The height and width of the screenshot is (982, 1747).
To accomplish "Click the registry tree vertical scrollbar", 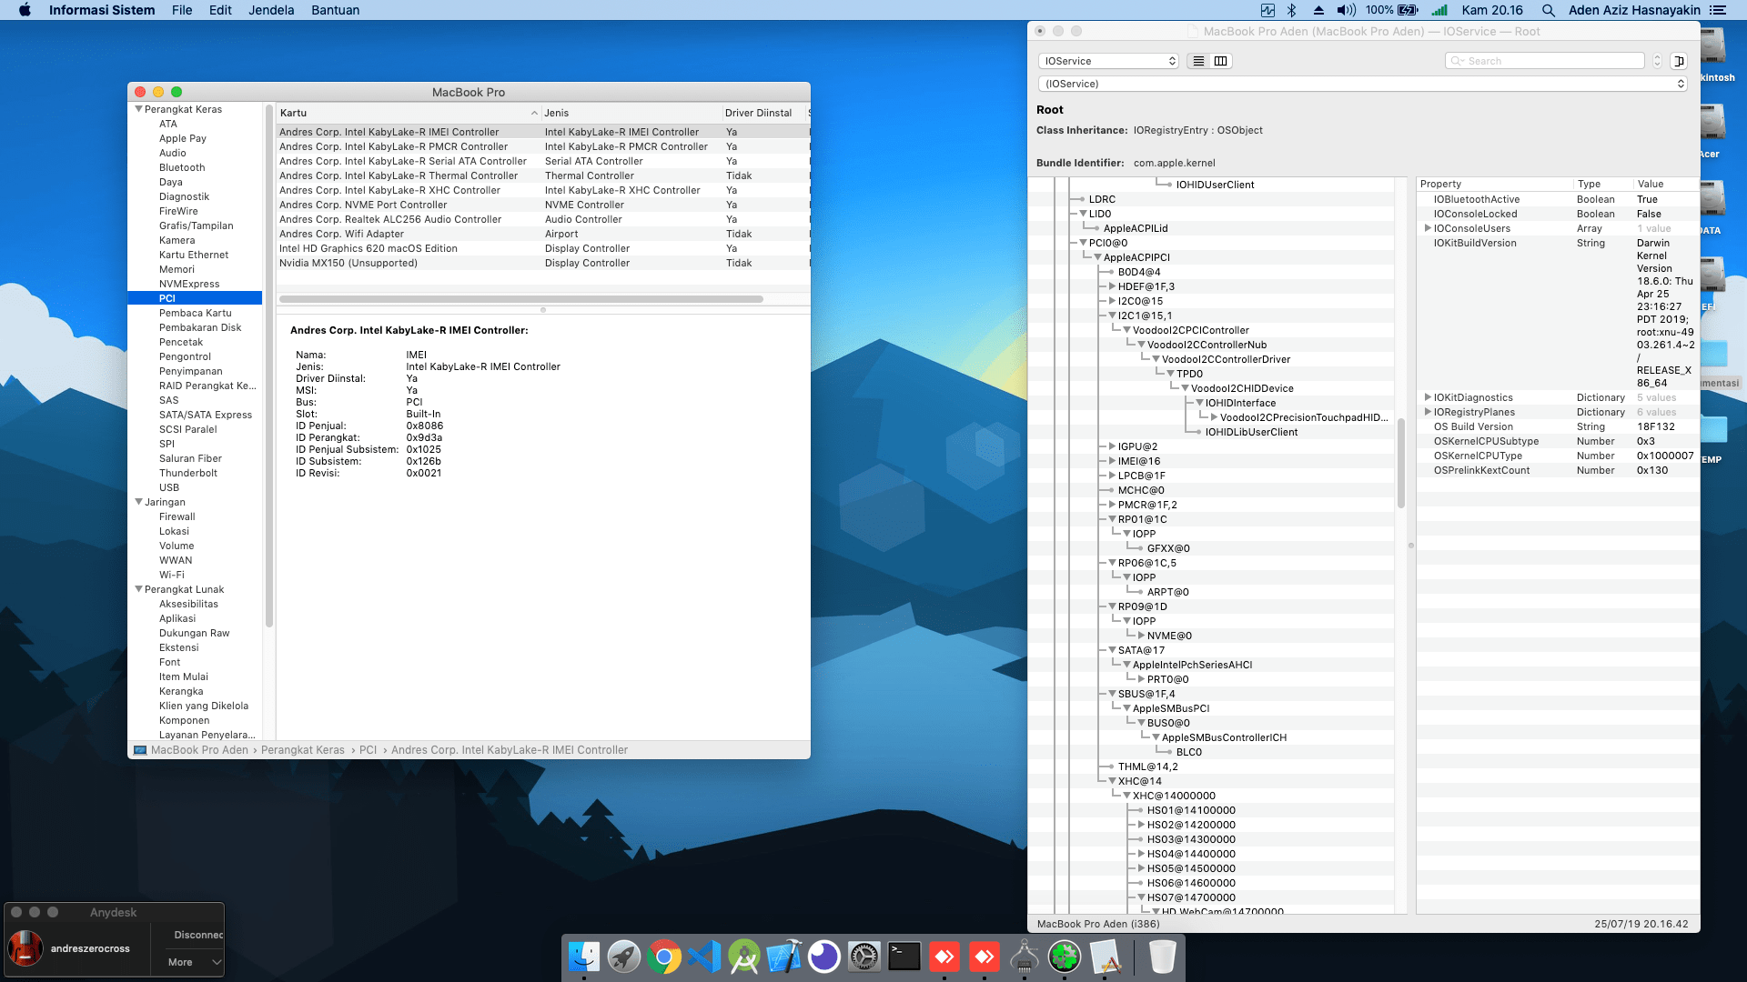I will tap(1400, 464).
